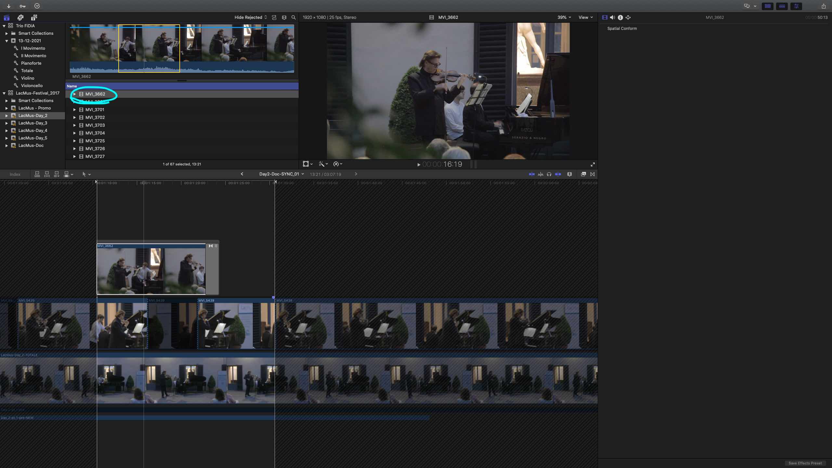The image size is (832, 468).
Task: Toggle filmstrip and list view icon
Action: click(274, 17)
